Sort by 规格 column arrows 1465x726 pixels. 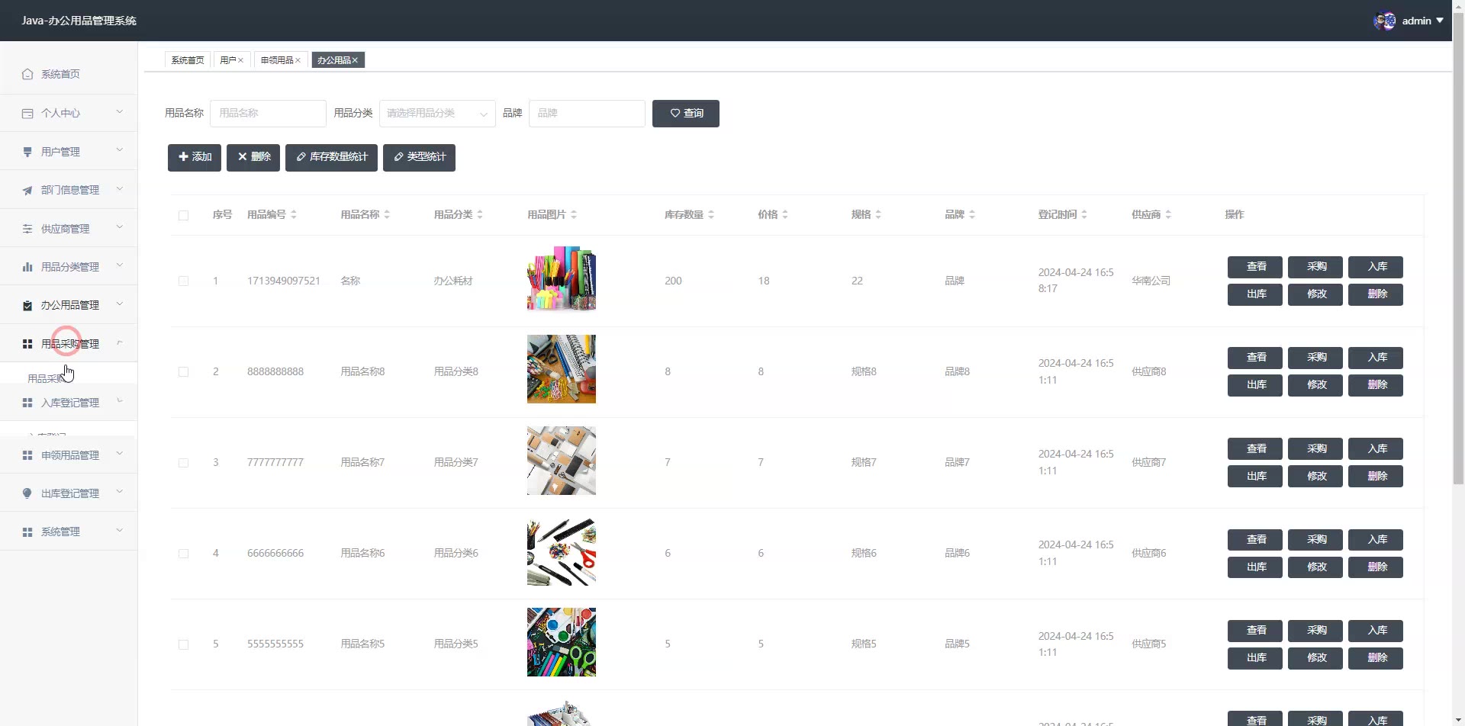pos(878,215)
